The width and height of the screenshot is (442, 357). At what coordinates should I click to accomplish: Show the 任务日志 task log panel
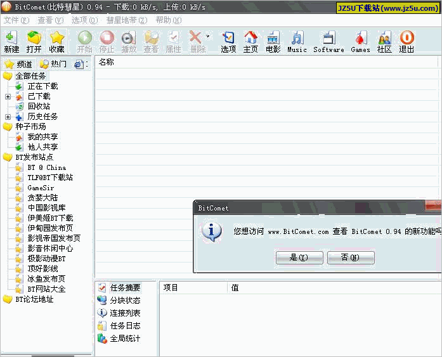click(x=125, y=326)
